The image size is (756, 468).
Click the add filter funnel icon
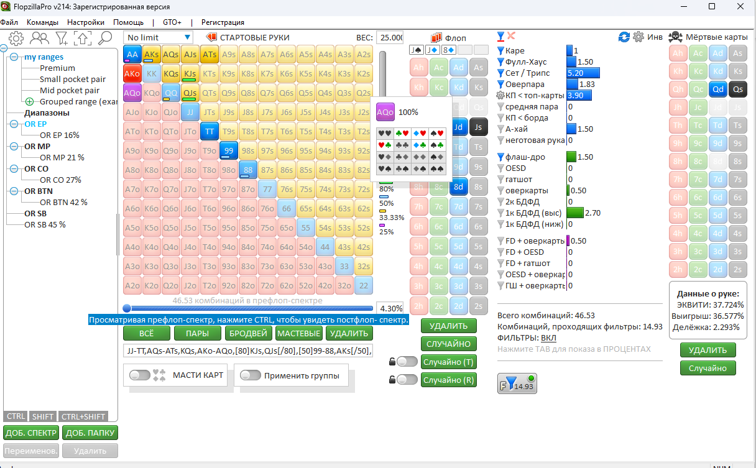[x=62, y=39]
